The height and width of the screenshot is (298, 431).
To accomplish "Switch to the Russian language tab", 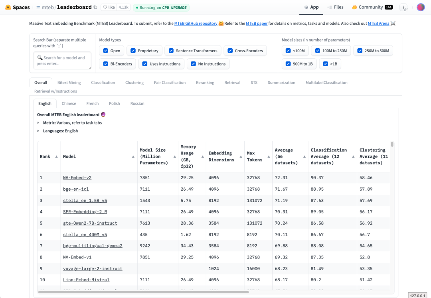I will (x=137, y=104).
